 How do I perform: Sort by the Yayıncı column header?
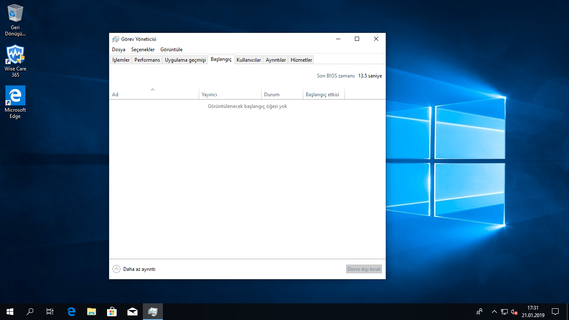230,94
